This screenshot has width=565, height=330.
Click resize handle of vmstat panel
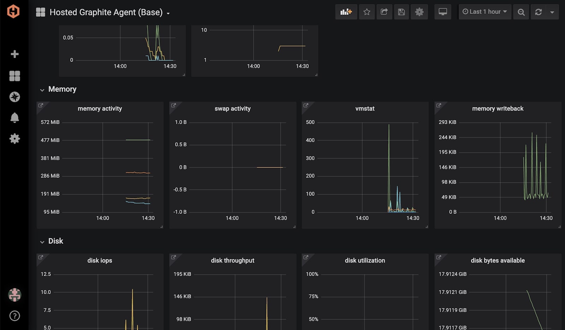(427, 227)
